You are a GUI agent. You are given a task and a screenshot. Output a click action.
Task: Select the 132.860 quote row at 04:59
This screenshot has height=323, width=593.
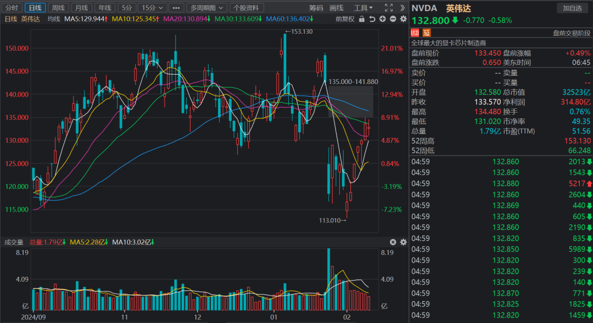point(494,163)
